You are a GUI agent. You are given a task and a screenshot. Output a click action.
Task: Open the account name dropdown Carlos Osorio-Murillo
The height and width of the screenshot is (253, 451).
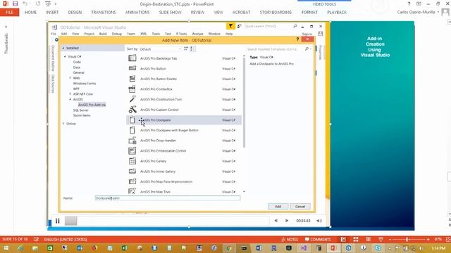coord(418,12)
